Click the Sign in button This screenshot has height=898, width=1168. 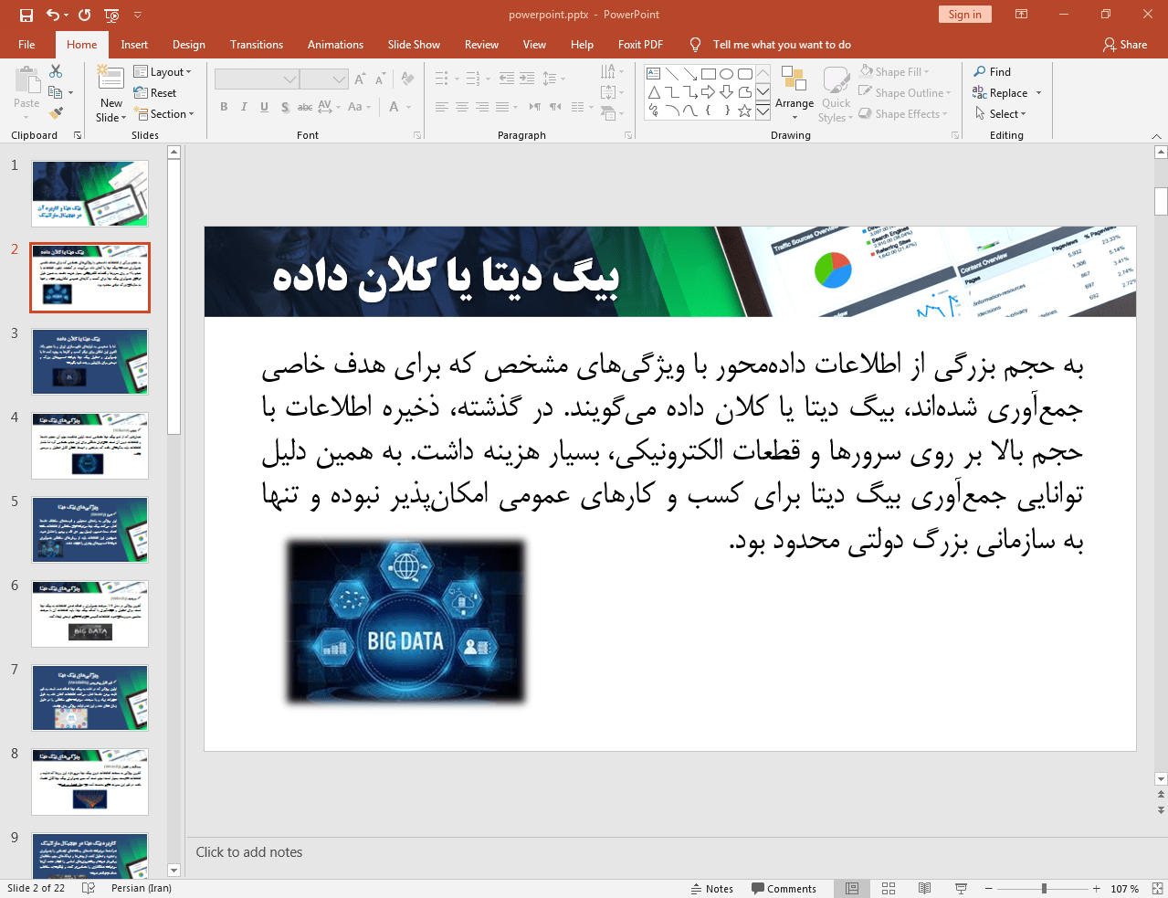pos(964,14)
